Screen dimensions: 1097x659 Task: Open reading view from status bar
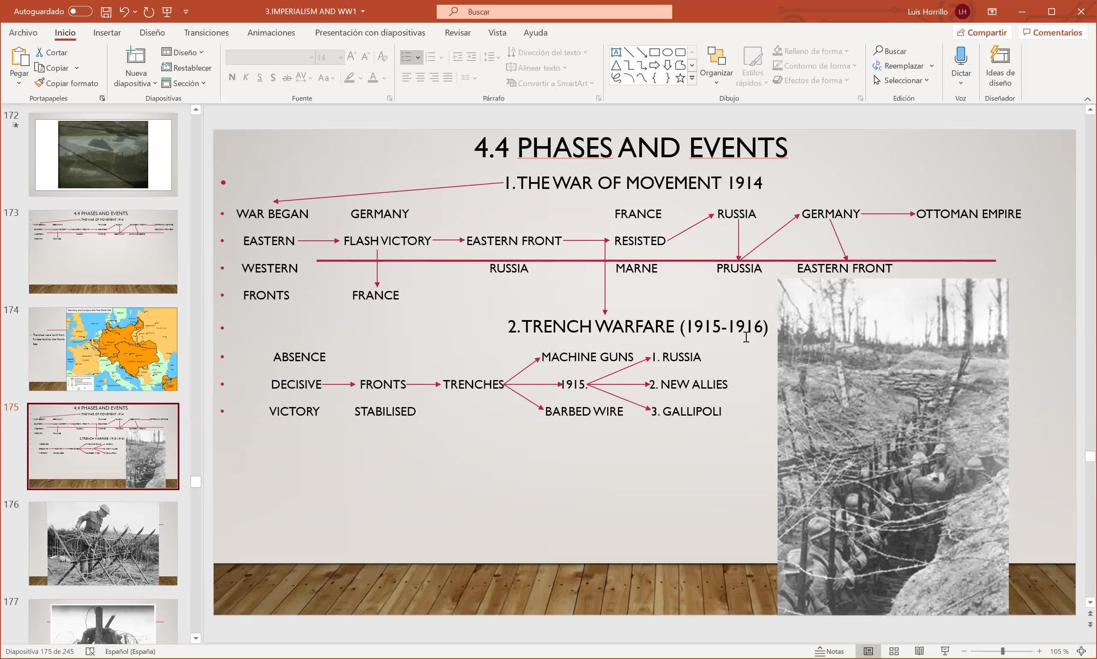point(919,651)
